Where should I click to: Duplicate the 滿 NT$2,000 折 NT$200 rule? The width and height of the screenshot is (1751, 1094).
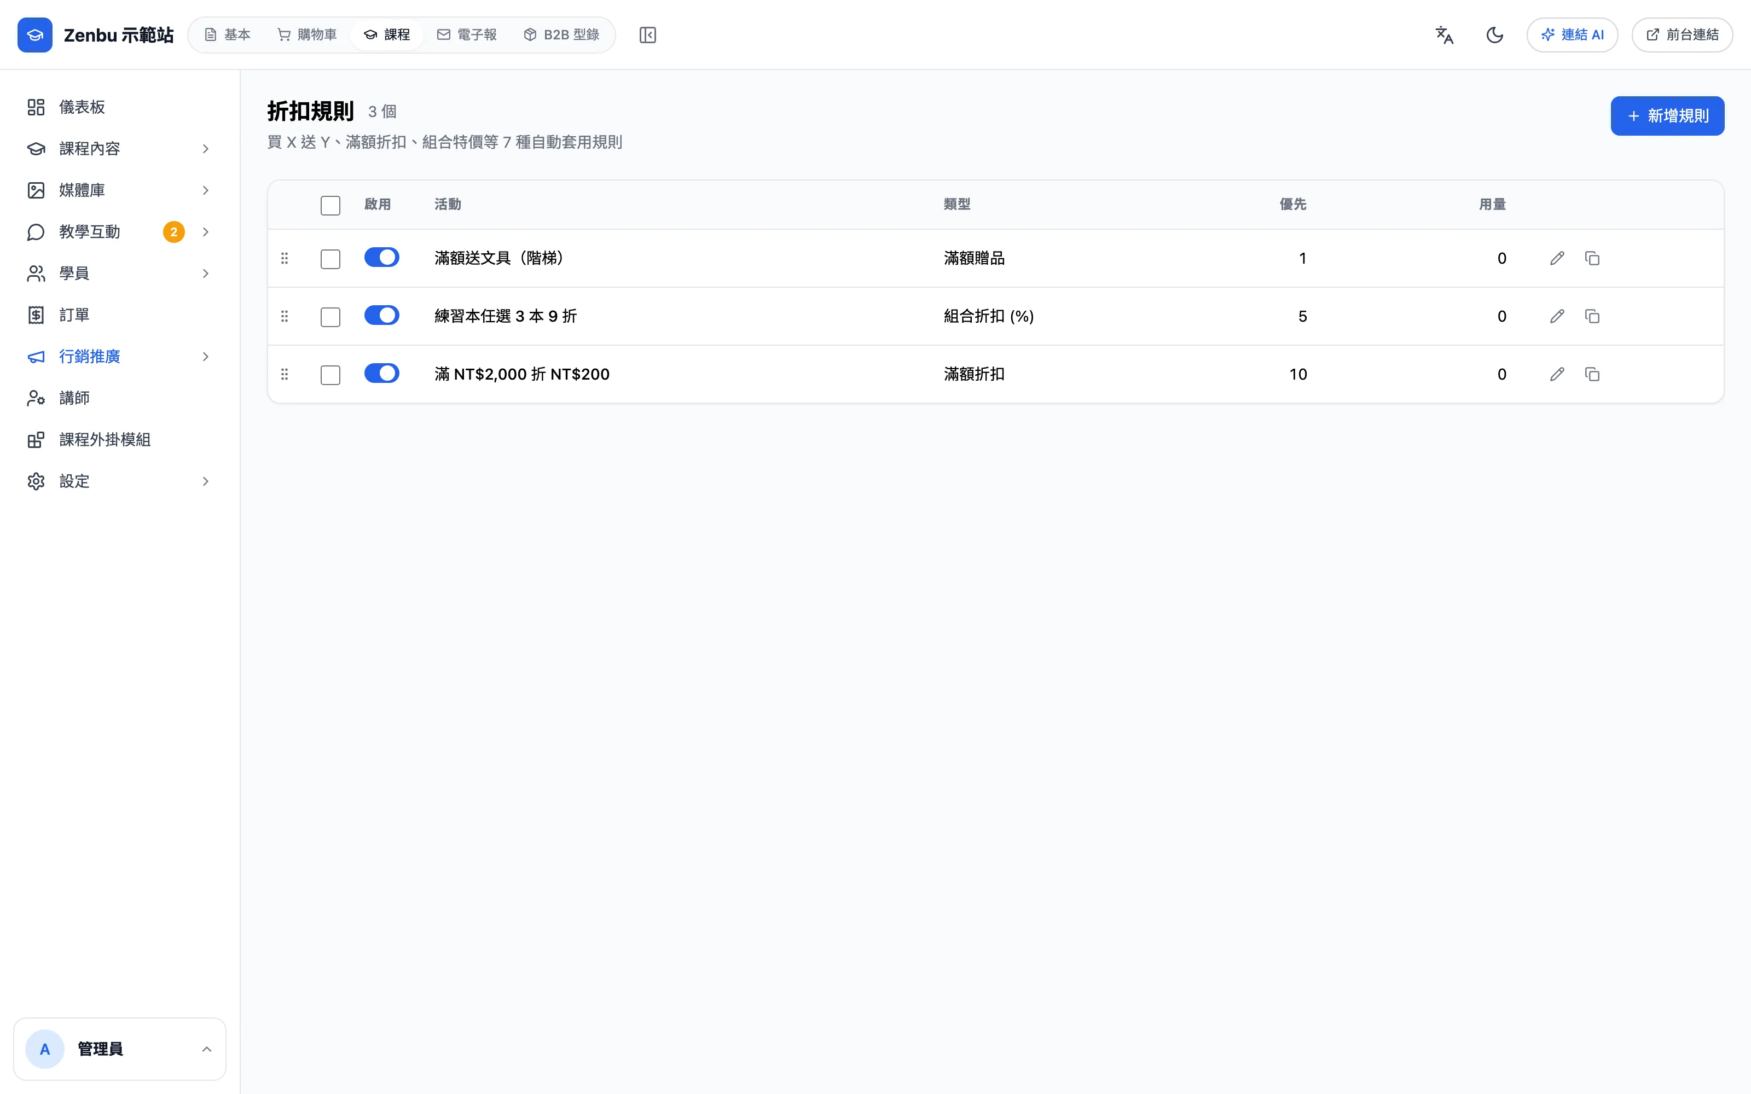pos(1592,374)
